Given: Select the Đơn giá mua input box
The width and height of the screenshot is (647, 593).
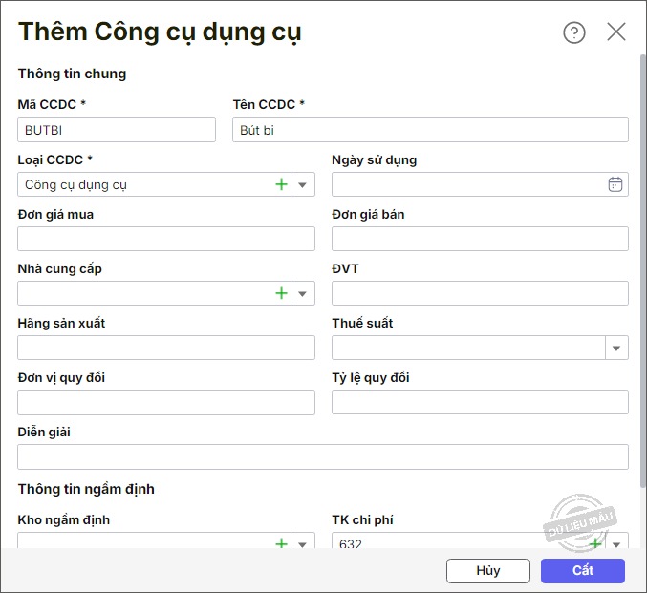Looking at the screenshot, I should [x=166, y=239].
